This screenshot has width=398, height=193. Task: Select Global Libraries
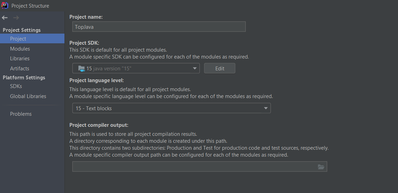28,96
